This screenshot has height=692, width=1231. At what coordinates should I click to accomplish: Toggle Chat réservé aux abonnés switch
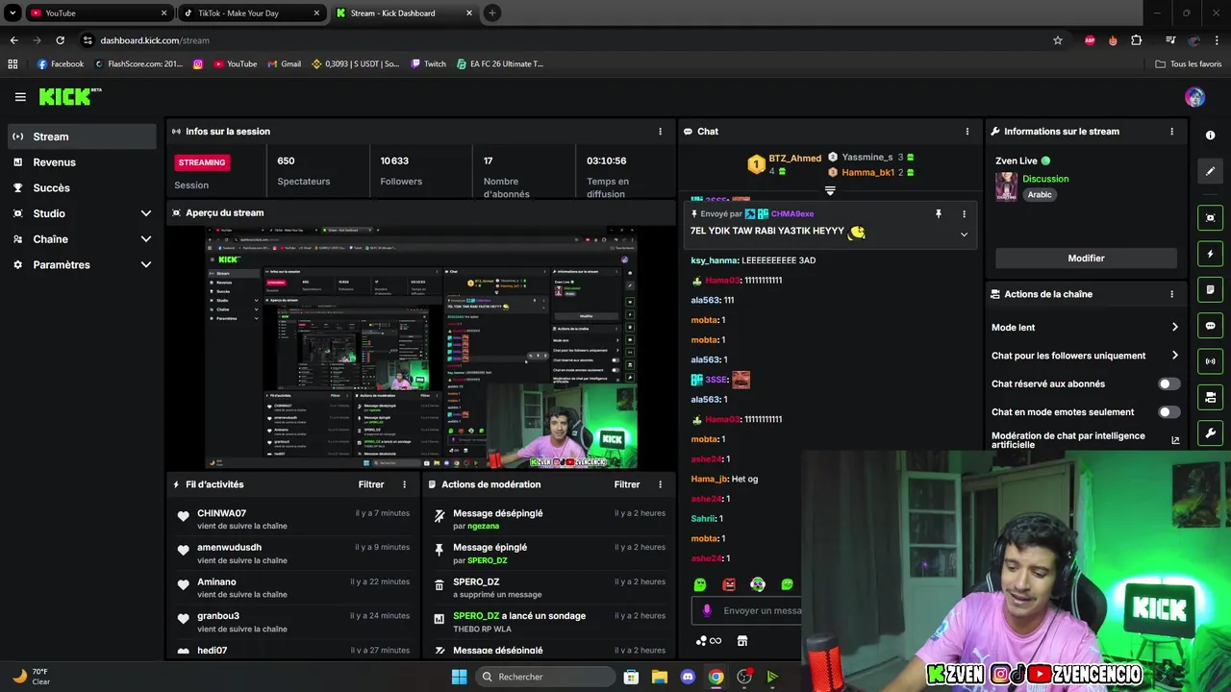[x=1168, y=383]
